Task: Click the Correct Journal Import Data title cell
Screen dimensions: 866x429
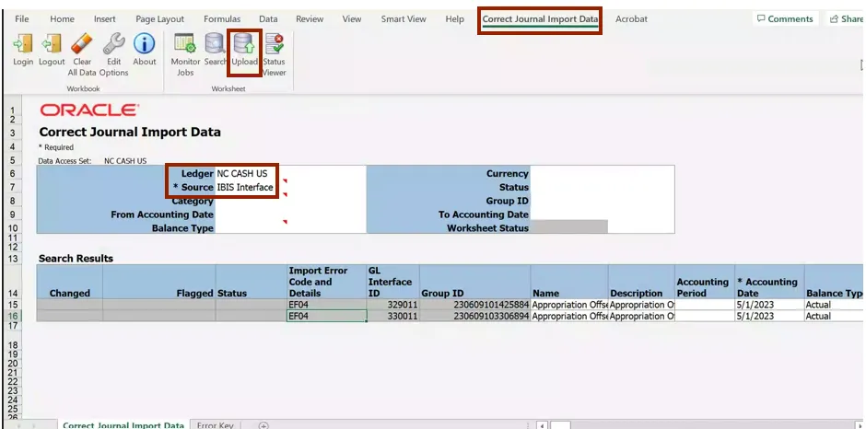Action: [130, 133]
